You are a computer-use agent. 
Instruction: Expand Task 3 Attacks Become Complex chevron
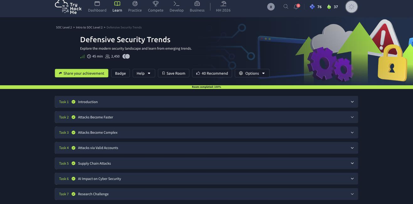pyautogui.click(x=352, y=133)
